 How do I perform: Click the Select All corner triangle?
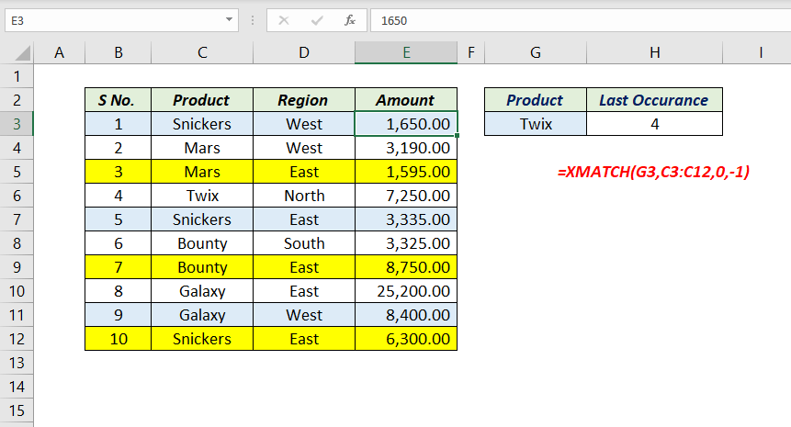click(23, 53)
